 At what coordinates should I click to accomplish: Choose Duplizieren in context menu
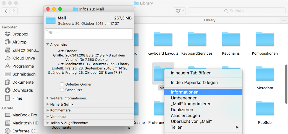203,110
